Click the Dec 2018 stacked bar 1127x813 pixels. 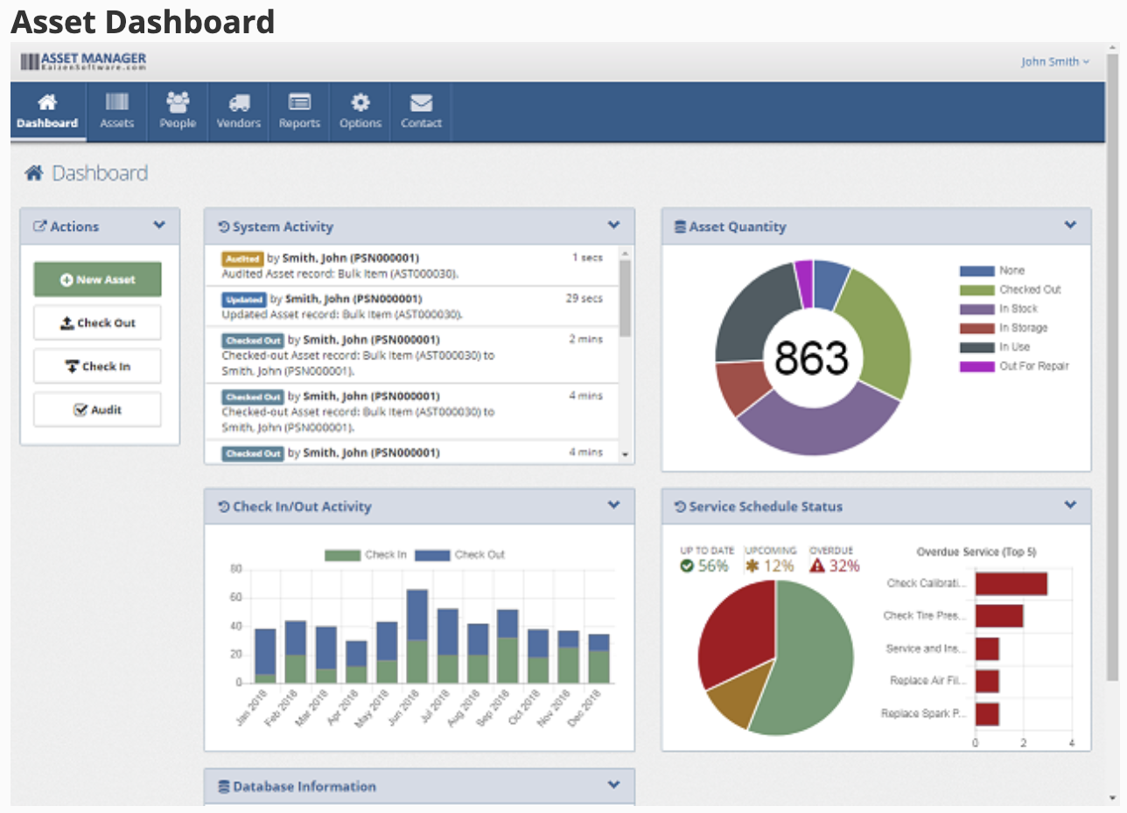[599, 659]
